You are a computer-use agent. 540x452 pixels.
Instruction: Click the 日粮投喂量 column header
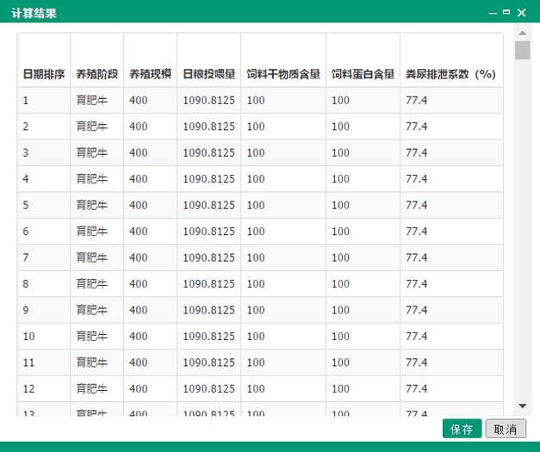[209, 74]
